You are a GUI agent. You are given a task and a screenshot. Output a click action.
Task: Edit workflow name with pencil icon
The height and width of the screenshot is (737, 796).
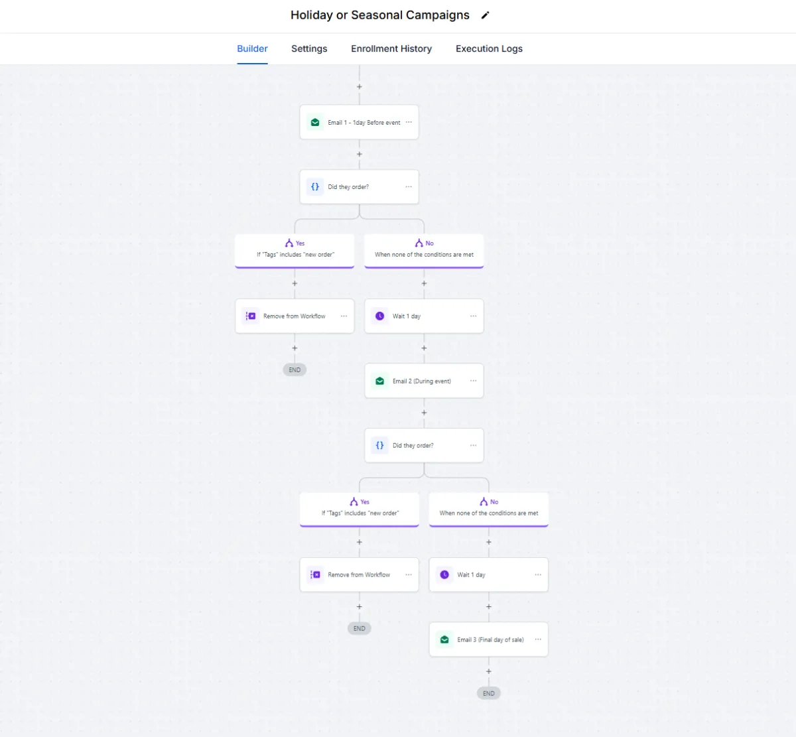click(485, 15)
